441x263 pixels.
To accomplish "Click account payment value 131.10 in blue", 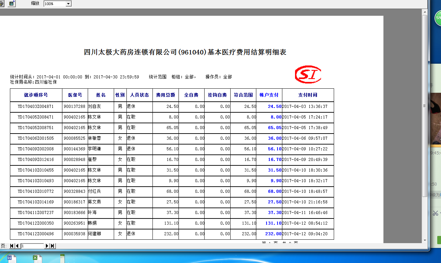I will (x=273, y=223).
